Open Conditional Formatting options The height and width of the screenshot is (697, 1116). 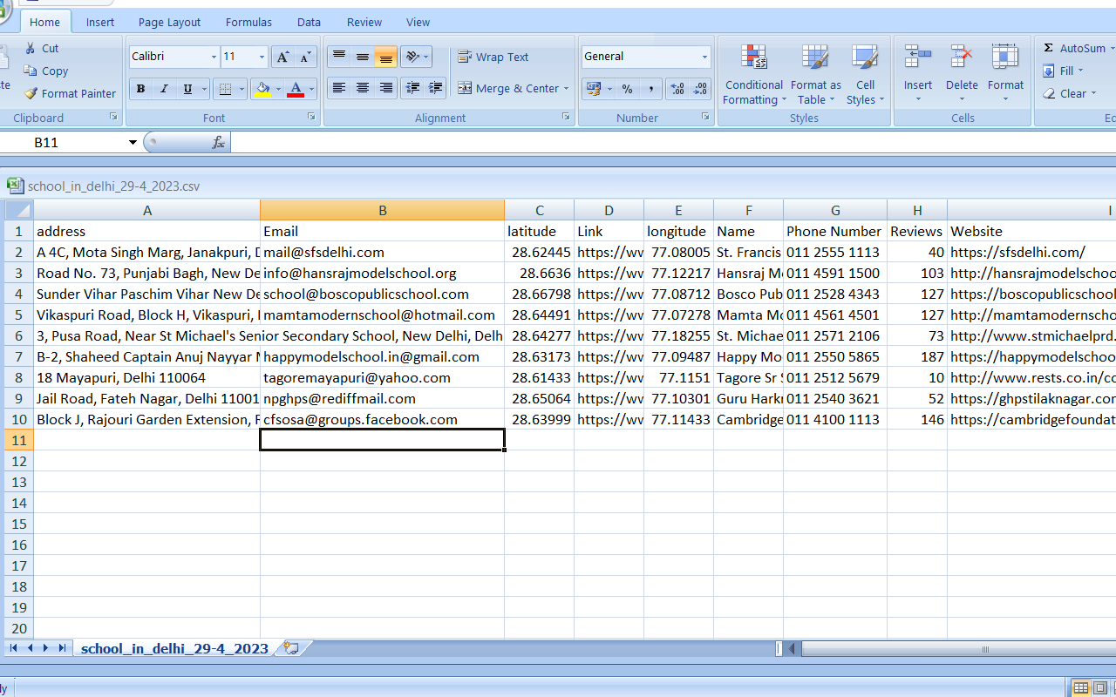click(x=753, y=77)
